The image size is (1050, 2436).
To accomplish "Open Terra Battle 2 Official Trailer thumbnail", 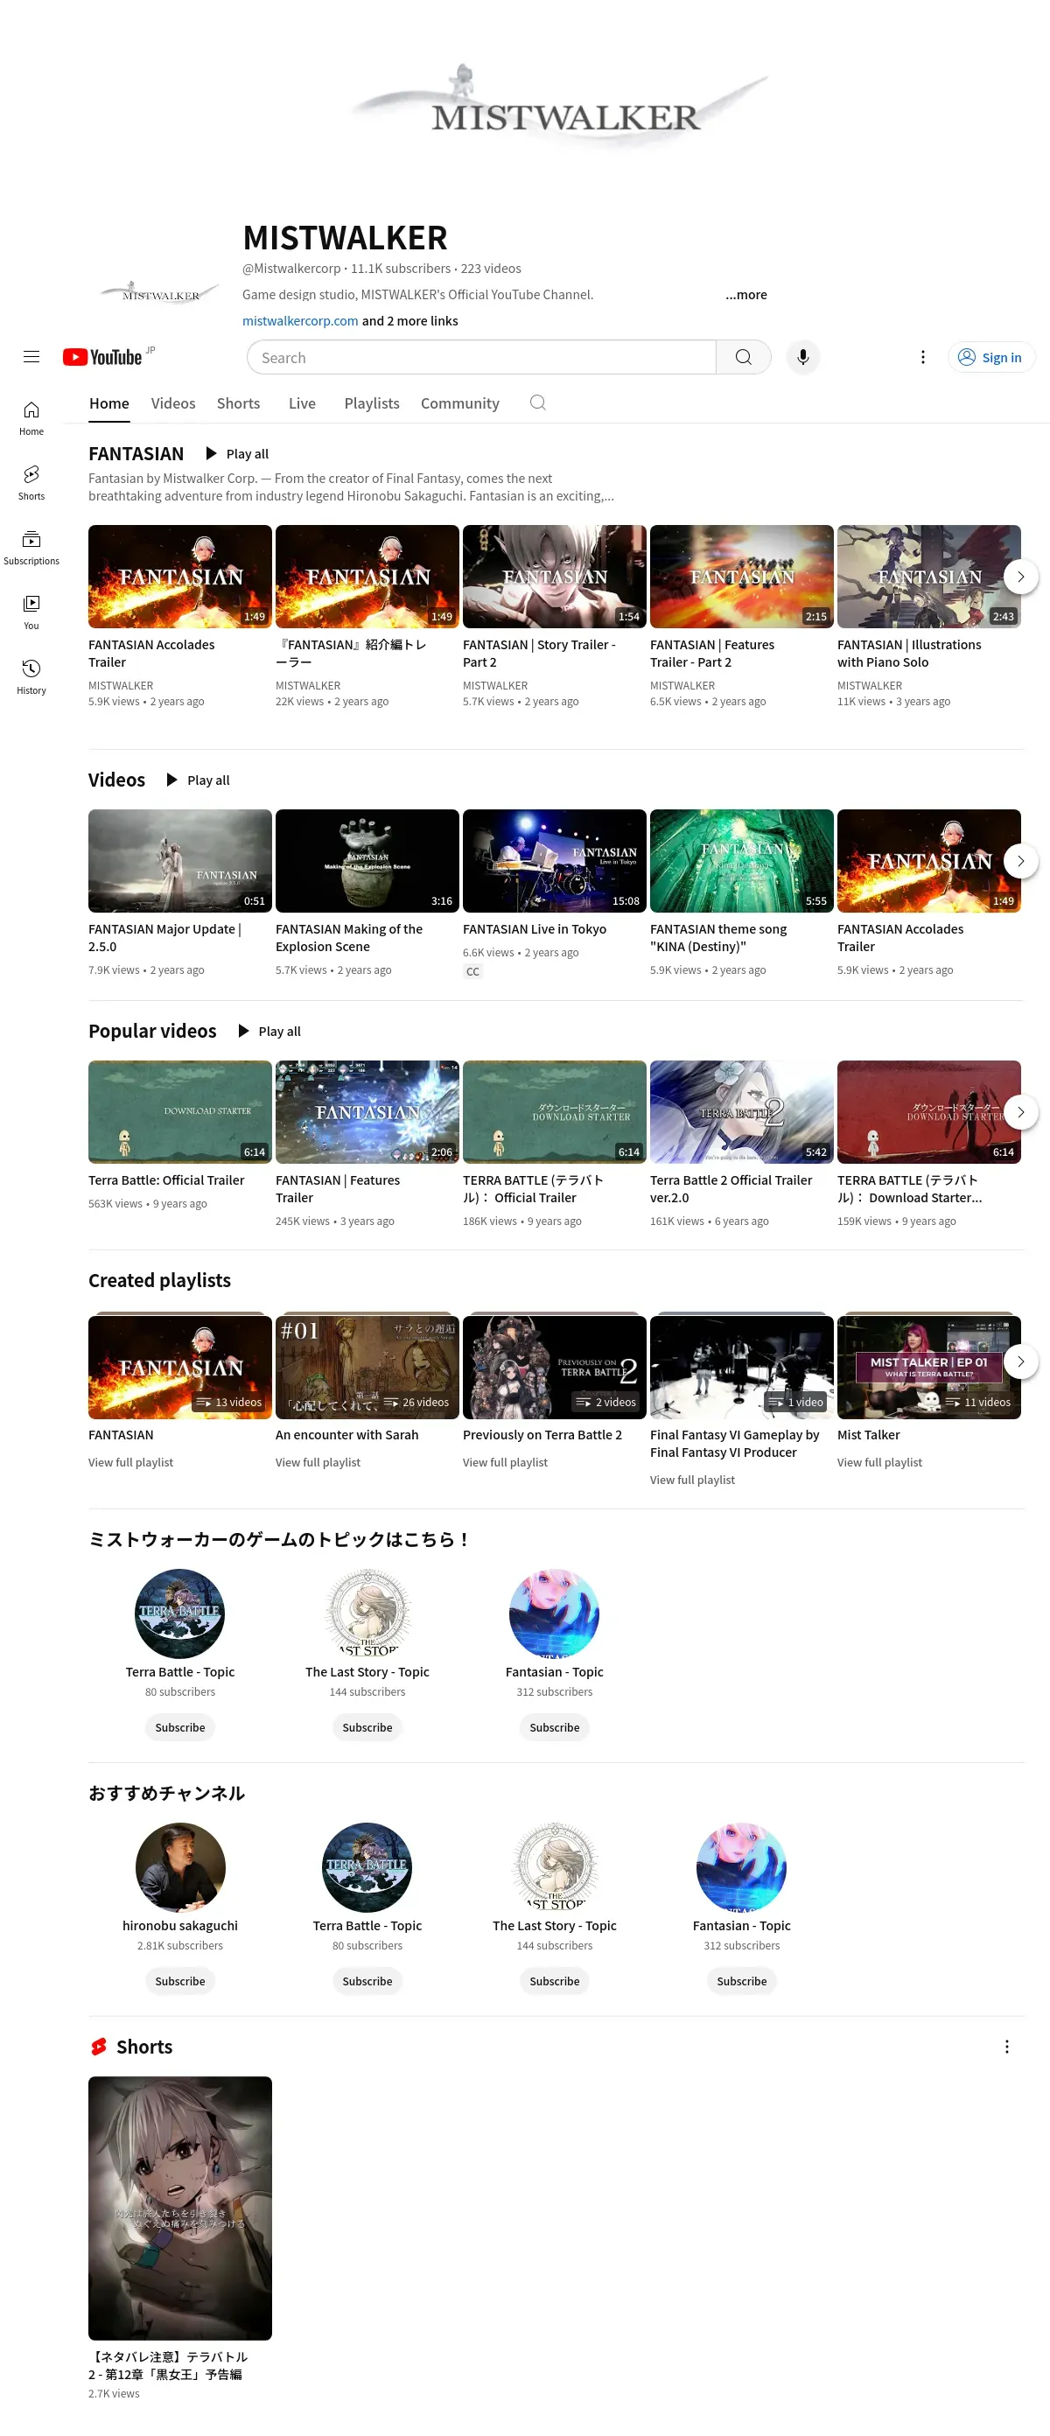I will (x=742, y=1112).
